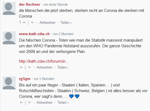Click rgSgm's avatar placeholder
The image size is (150, 111).
coord(9,83)
